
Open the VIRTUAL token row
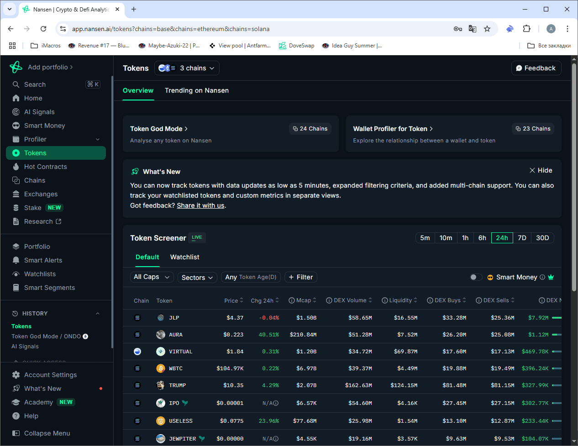[x=342, y=352]
